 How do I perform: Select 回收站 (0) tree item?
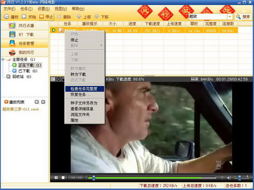pyautogui.click(x=22, y=76)
